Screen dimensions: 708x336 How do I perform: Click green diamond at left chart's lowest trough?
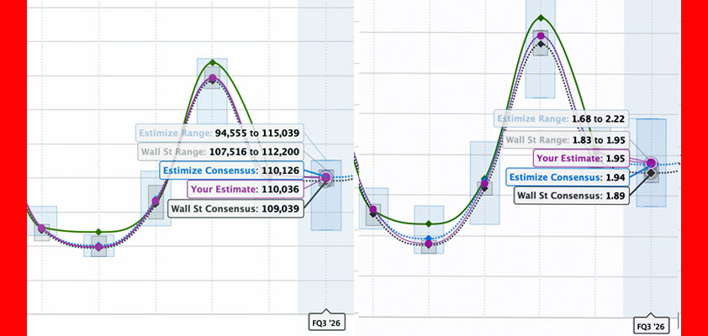98,232
